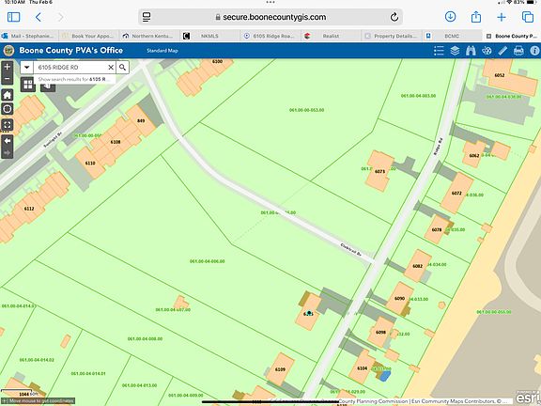Open the binoculars query tool

coord(471,51)
